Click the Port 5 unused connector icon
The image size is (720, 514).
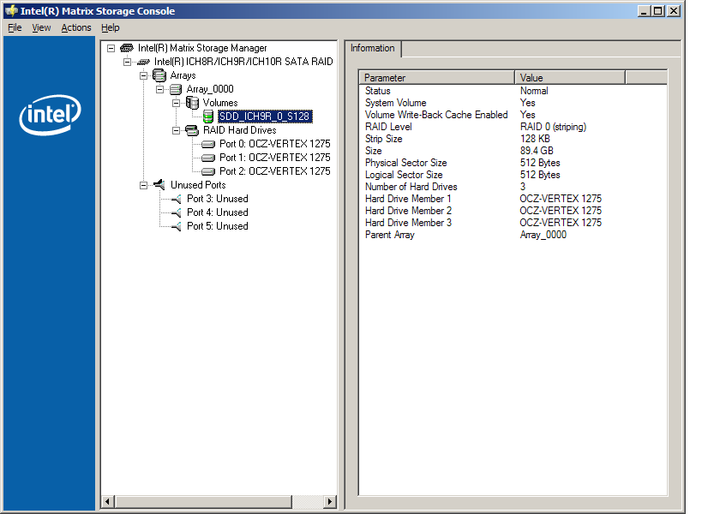pyautogui.click(x=176, y=226)
